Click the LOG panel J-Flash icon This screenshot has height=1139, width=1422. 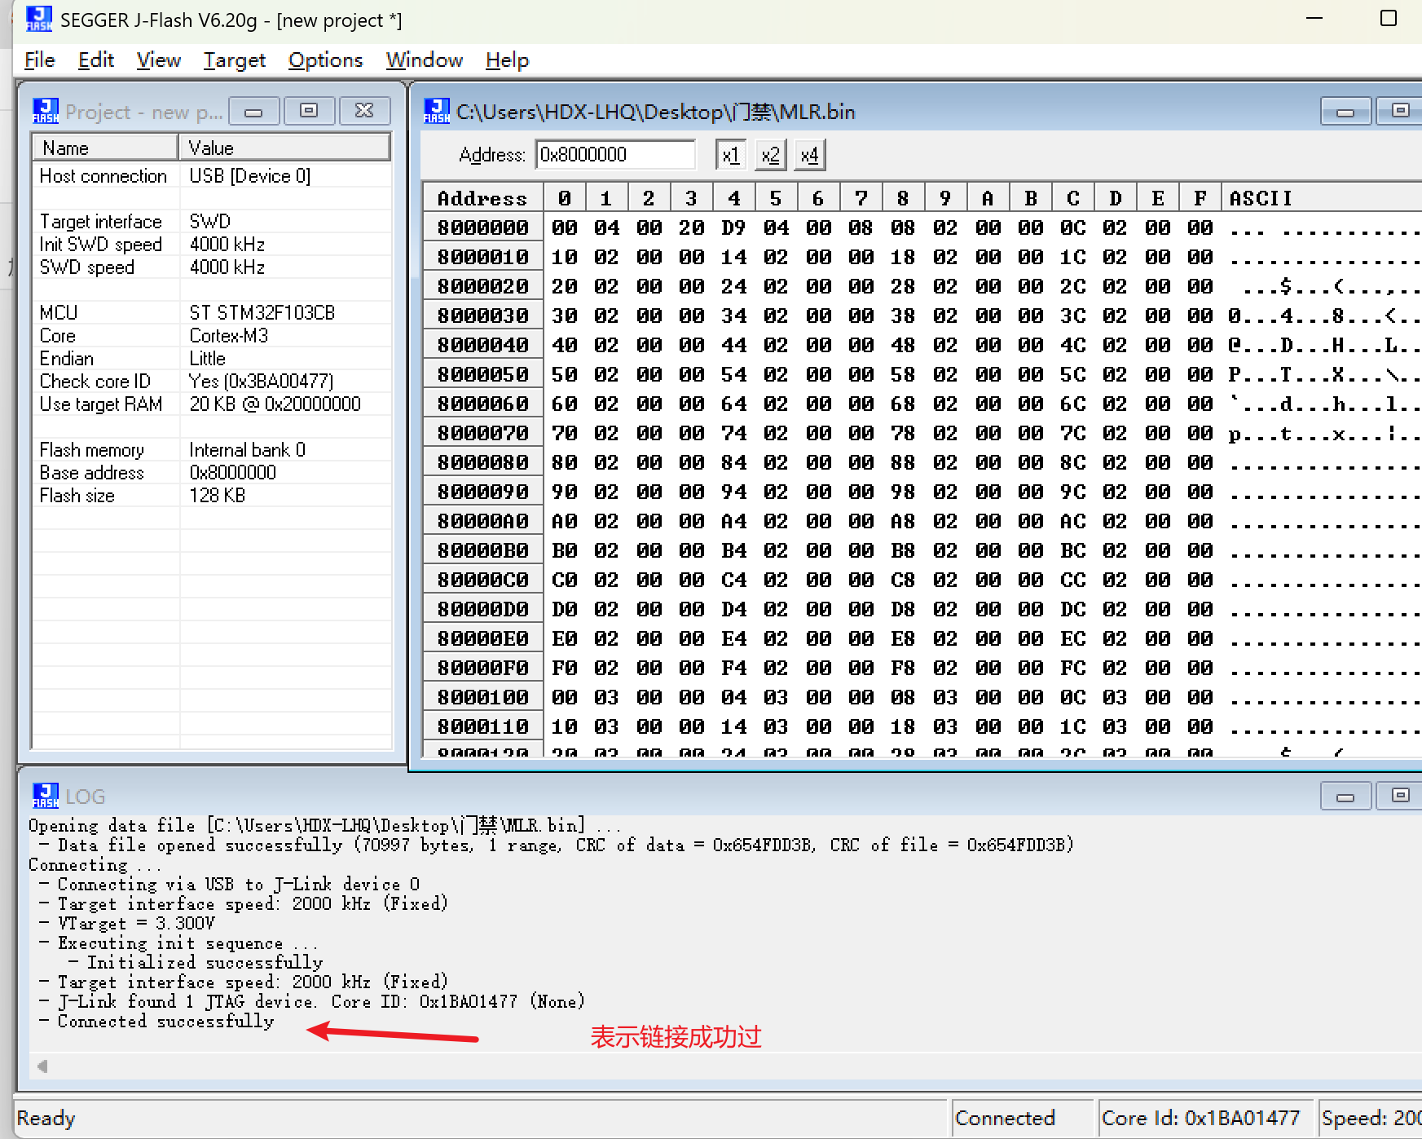(46, 796)
